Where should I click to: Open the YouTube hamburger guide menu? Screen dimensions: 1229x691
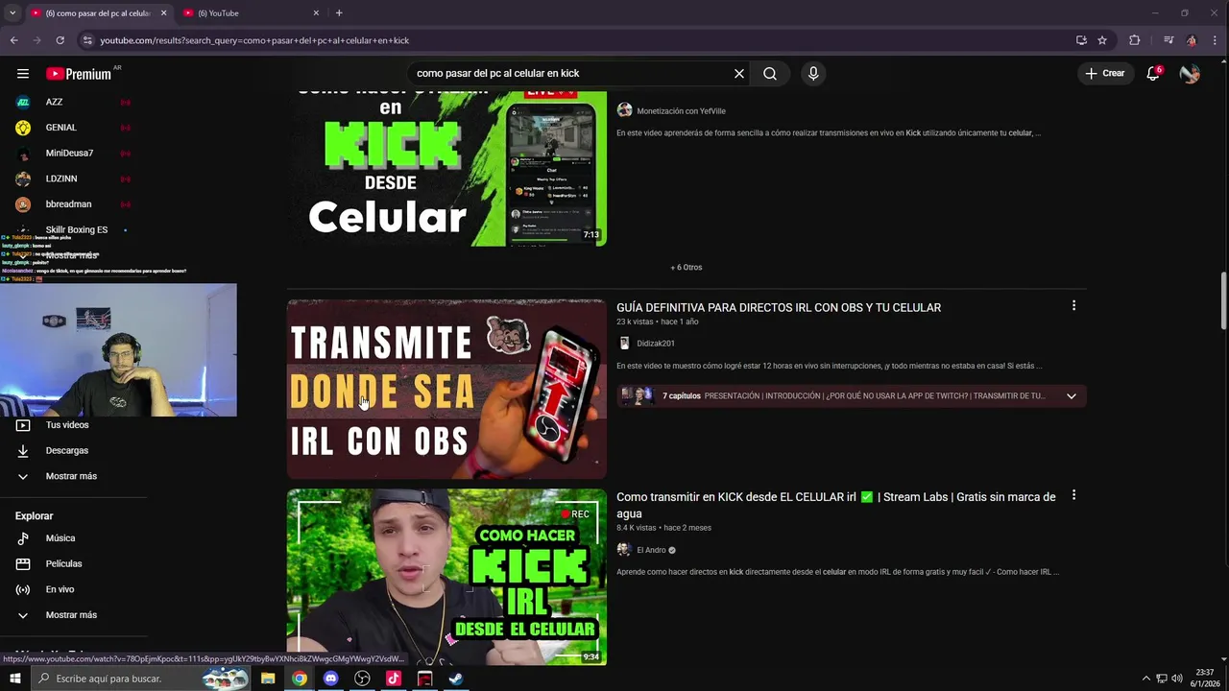tap(23, 73)
